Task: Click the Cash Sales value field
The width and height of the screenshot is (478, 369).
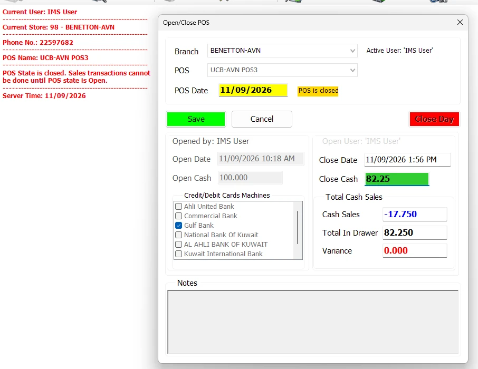Action: 415,214
